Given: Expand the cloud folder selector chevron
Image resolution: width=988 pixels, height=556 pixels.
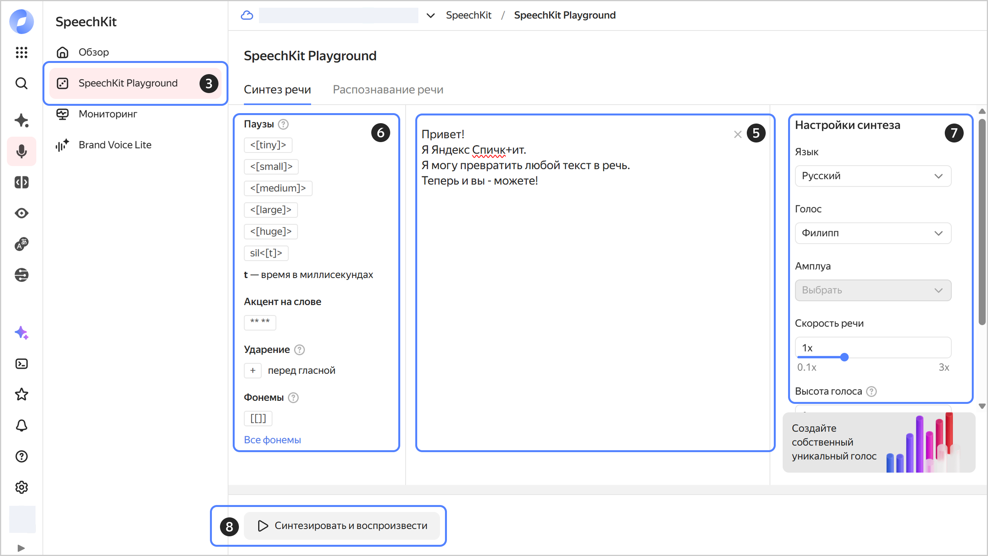Looking at the screenshot, I should click(430, 15).
